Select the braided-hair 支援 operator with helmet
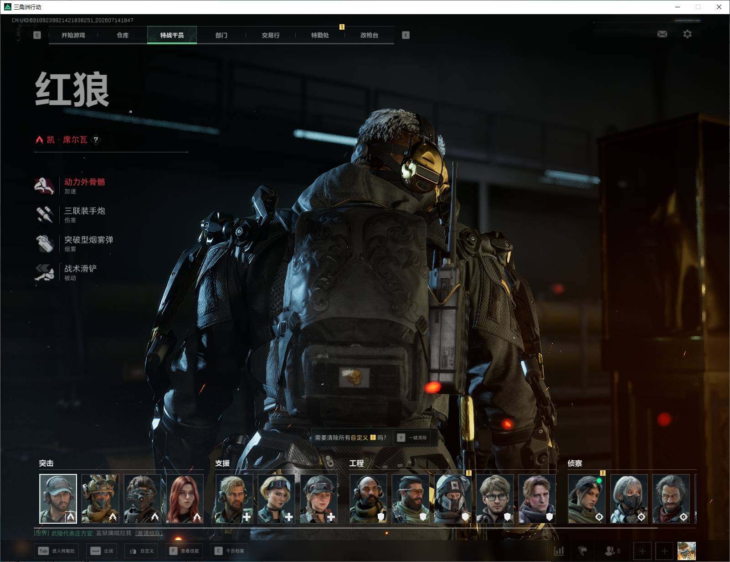The height and width of the screenshot is (562, 730). point(319,499)
